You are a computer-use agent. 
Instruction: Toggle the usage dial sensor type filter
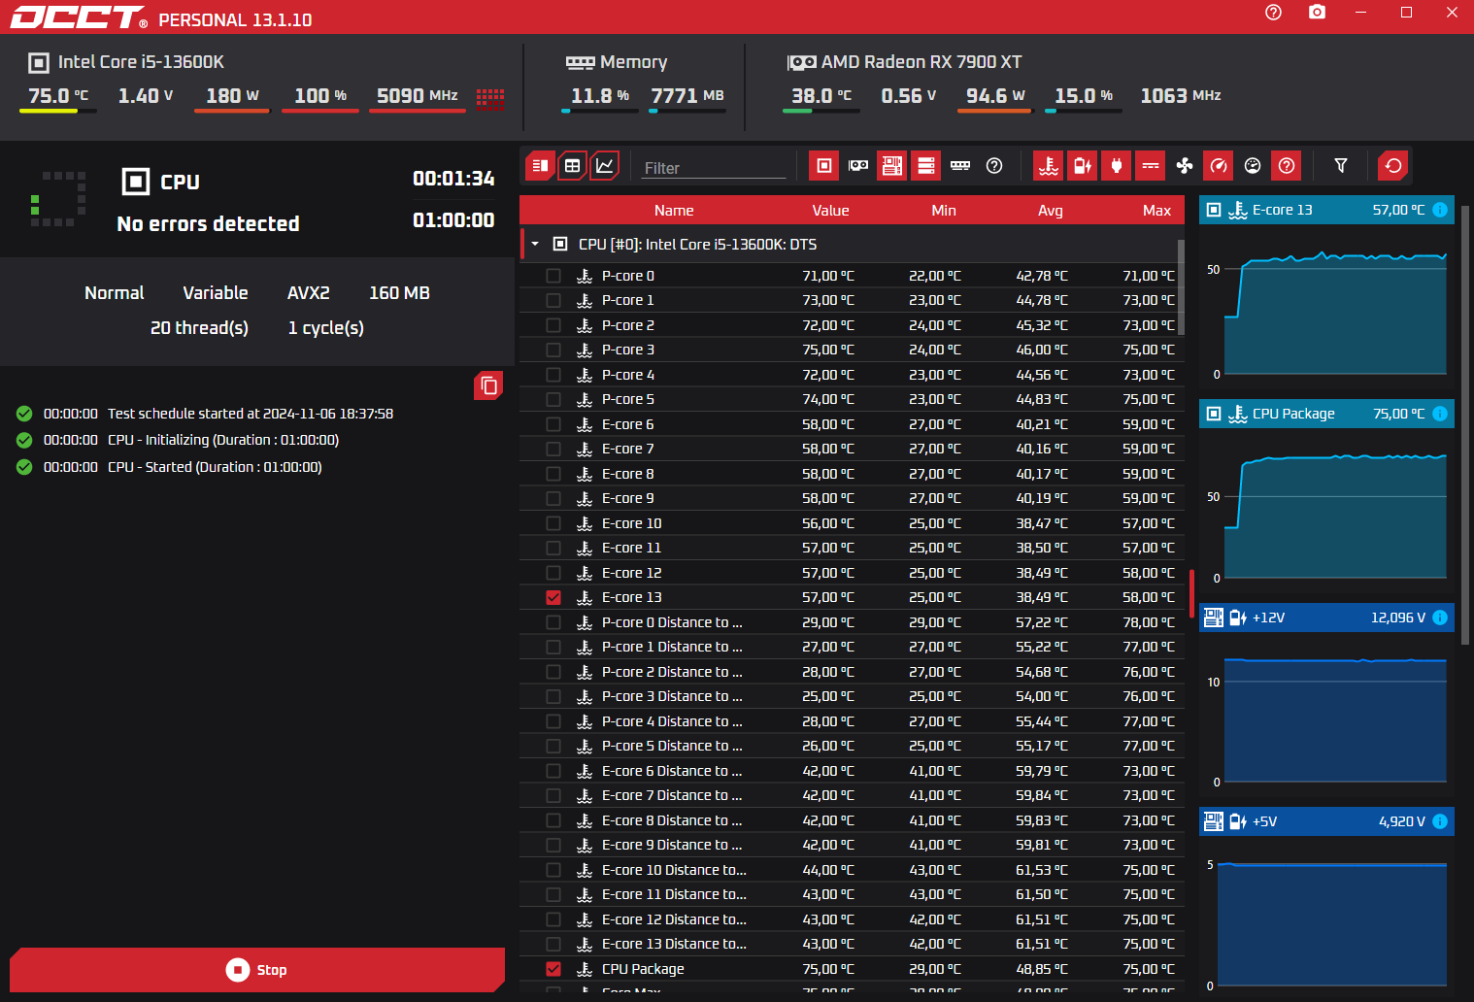tap(1253, 166)
